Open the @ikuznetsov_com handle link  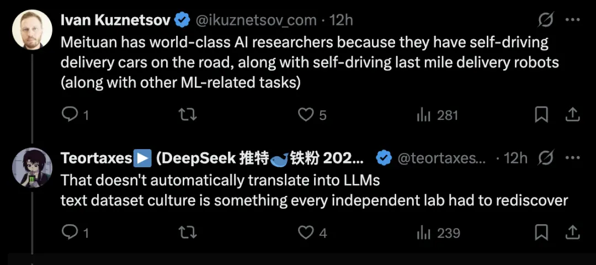tap(257, 21)
